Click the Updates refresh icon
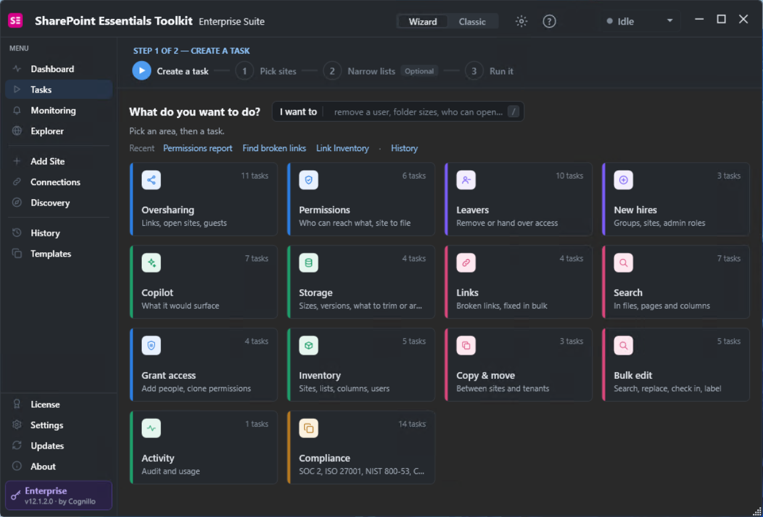This screenshot has height=517, width=763. (x=17, y=445)
